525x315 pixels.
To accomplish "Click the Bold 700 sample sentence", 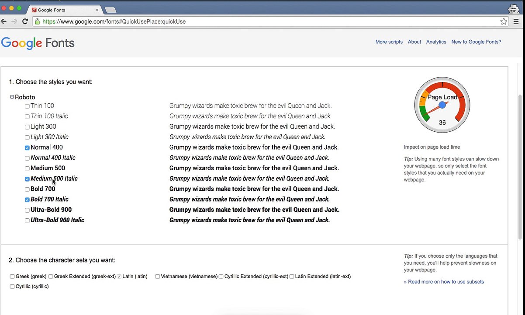I will pyautogui.click(x=254, y=189).
